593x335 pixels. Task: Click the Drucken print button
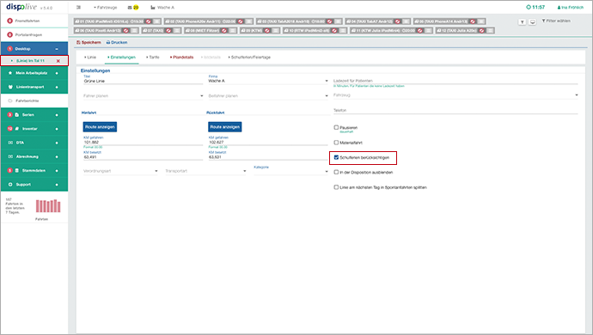pos(117,42)
